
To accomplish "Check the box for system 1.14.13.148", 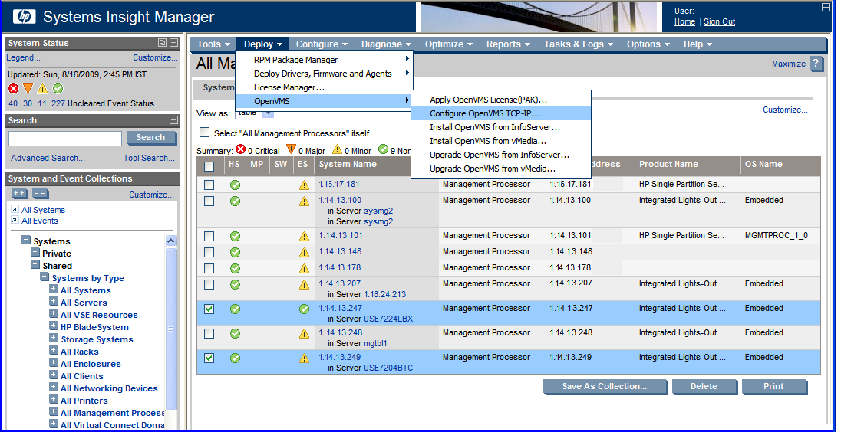I will click(x=209, y=252).
